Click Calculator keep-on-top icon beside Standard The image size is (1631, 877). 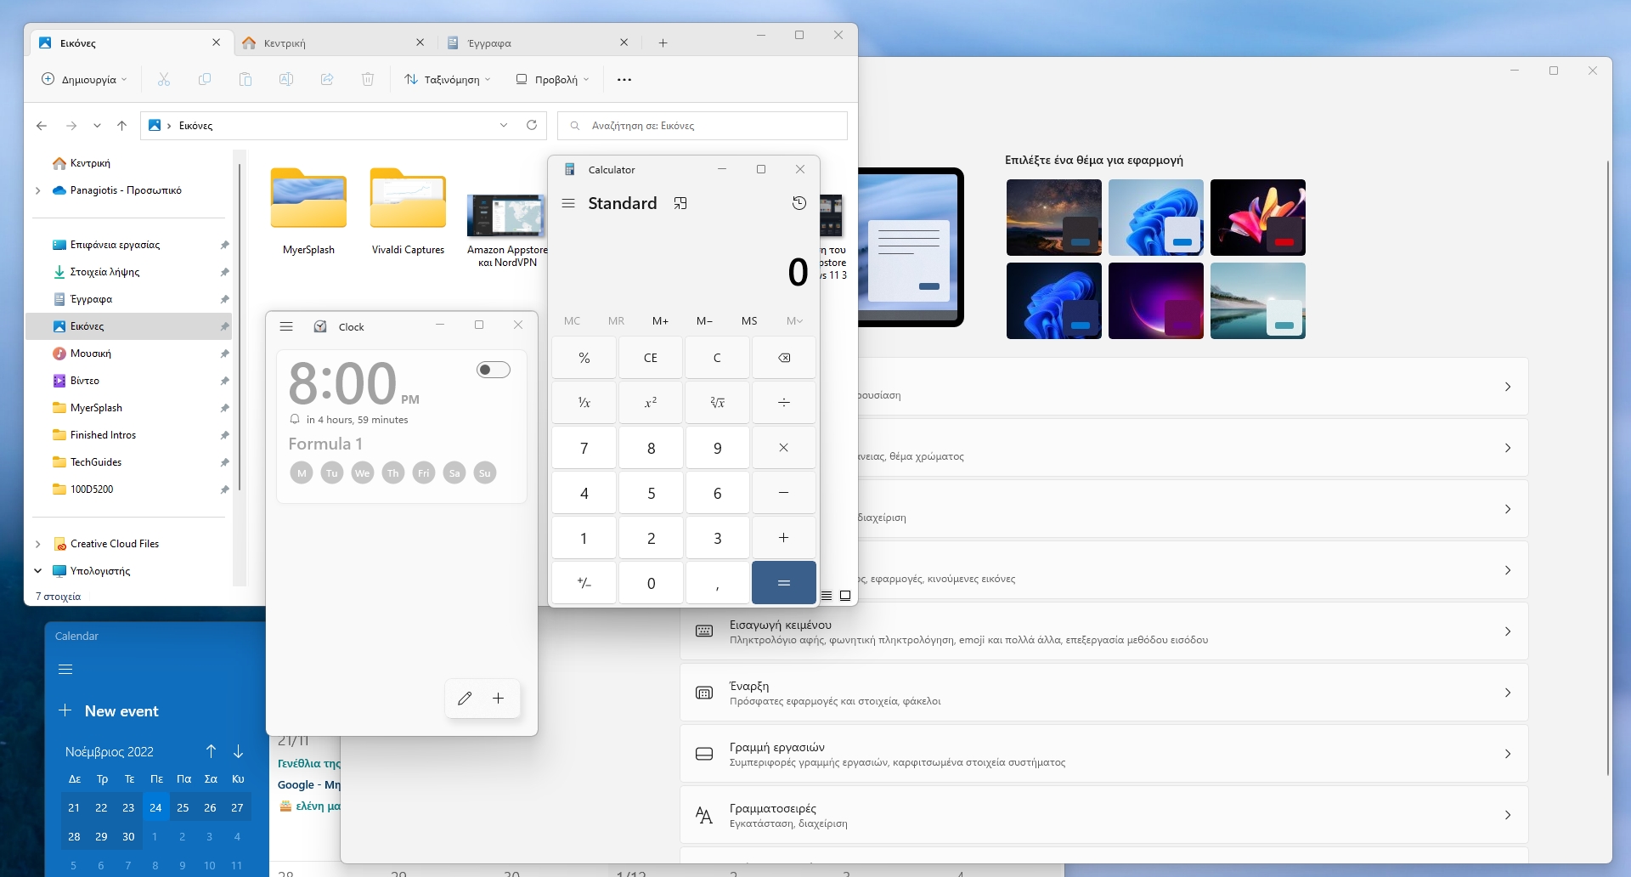point(680,203)
